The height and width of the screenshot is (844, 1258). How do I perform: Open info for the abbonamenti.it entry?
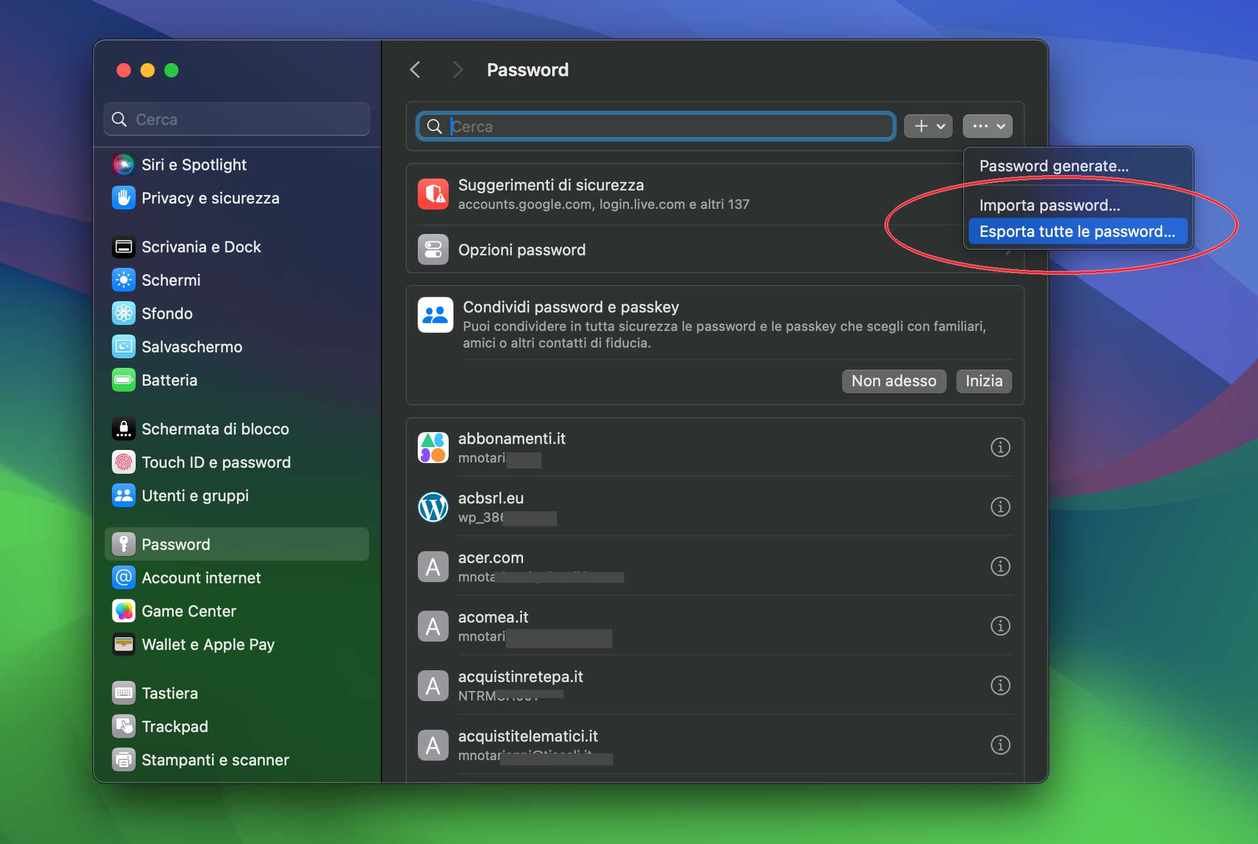(1000, 448)
